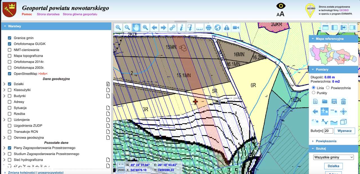Select the Punkty radio button
The height and width of the screenshot is (174, 360).
[314, 92]
